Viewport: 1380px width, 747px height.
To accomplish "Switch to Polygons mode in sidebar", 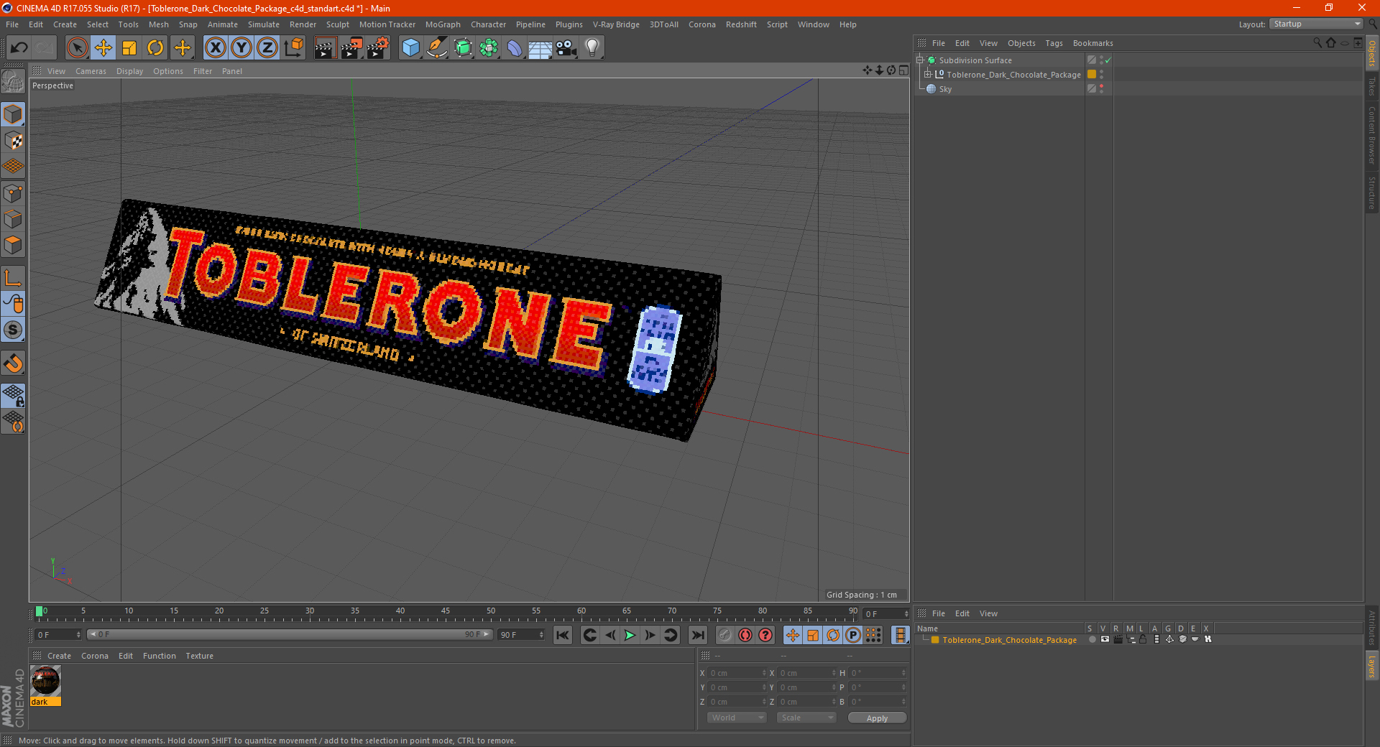I will pyautogui.click(x=13, y=245).
